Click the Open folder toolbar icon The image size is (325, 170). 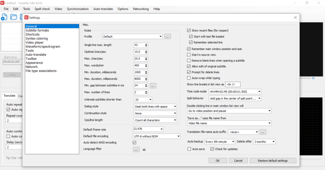tap(14, 17)
